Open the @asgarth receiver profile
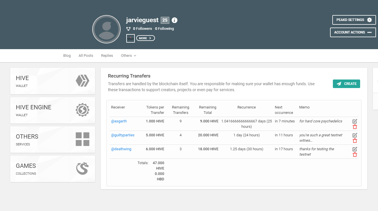The height and width of the screenshot is (211, 378). 119,121
